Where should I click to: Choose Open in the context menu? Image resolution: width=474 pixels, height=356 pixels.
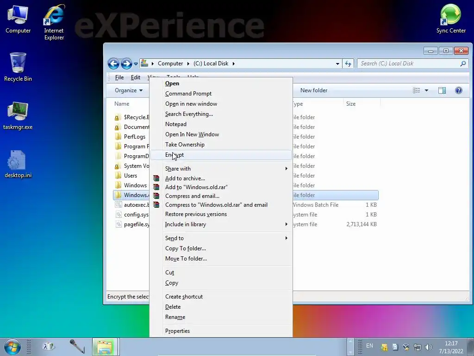coord(221,83)
